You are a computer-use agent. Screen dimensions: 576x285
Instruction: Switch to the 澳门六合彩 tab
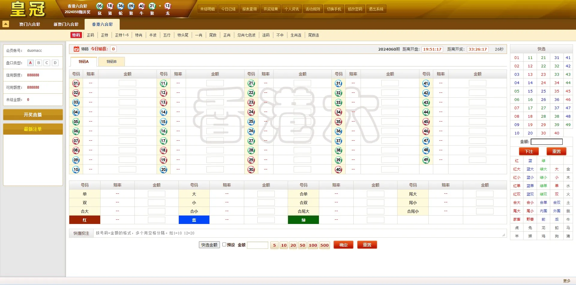click(x=29, y=24)
